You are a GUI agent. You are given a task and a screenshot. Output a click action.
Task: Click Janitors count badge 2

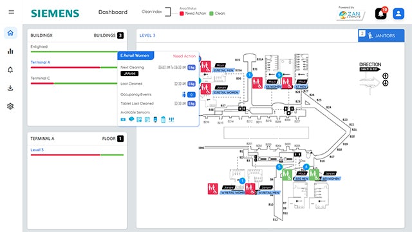coord(362,34)
